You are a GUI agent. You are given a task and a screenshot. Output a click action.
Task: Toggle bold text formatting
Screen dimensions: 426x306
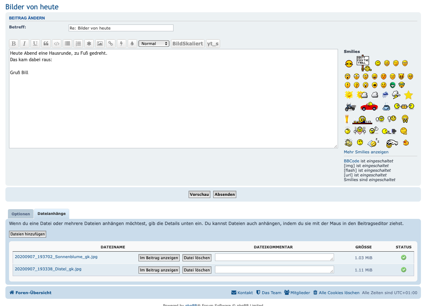14,44
